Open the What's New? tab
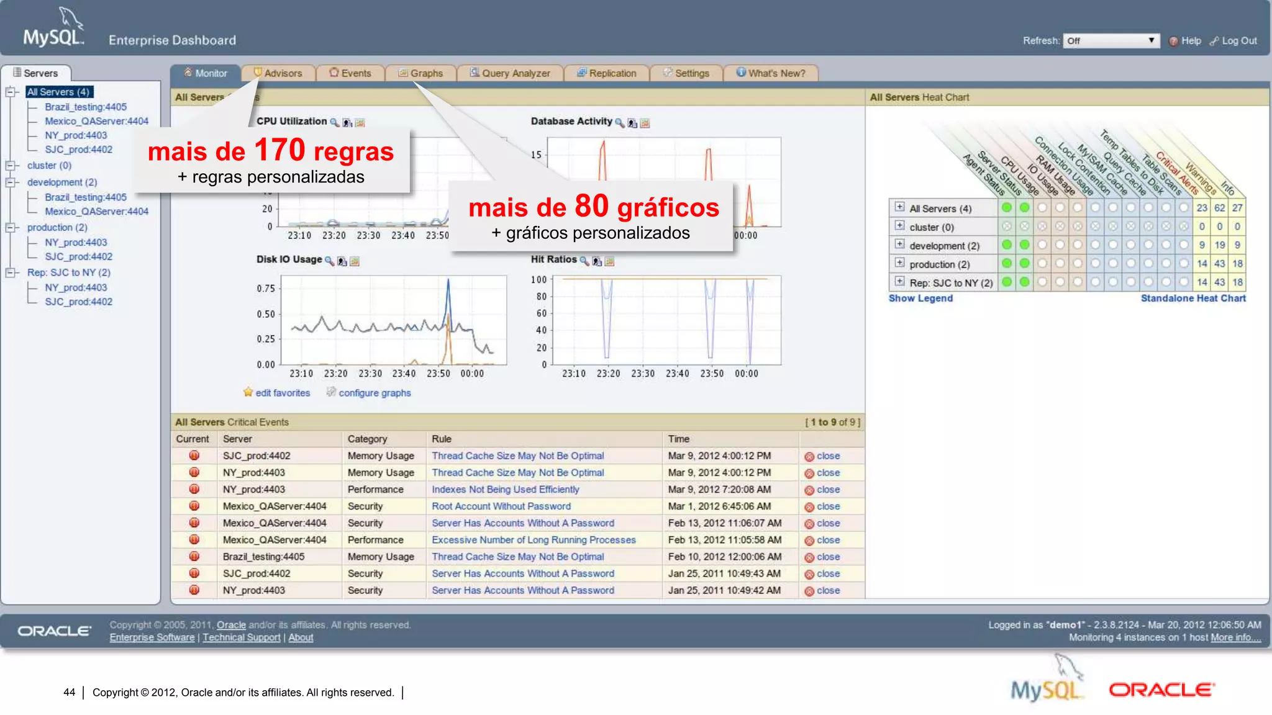 point(770,73)
